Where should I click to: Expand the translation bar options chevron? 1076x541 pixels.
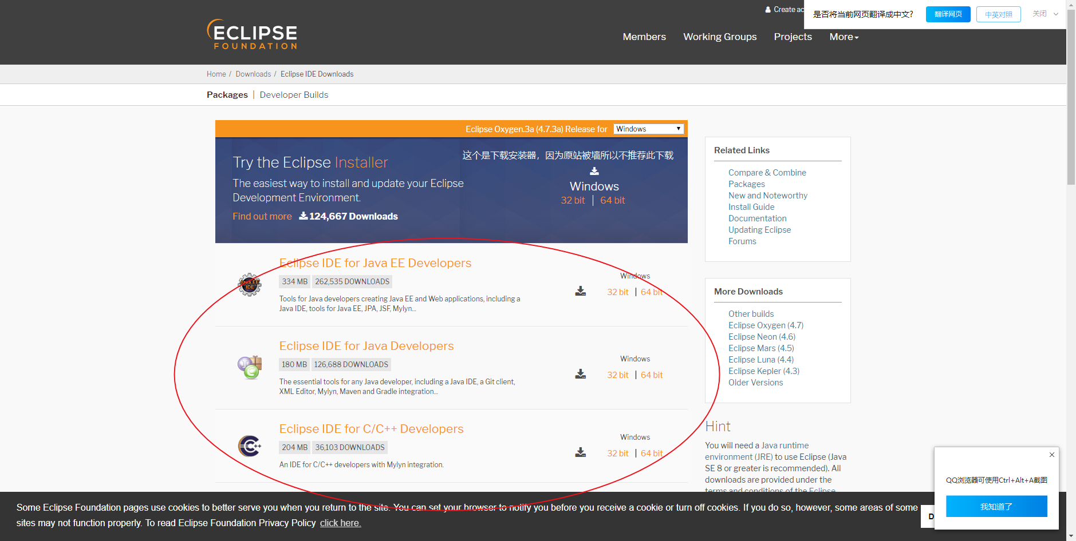[x=1056, y=14]
